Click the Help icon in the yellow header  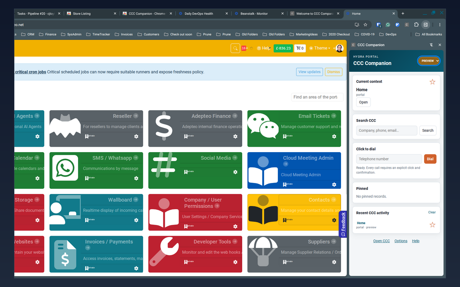pyautogui.click(x=259, y=48)
